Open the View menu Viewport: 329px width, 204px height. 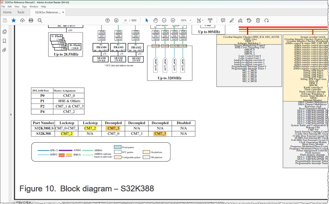(x=17, y=7)
